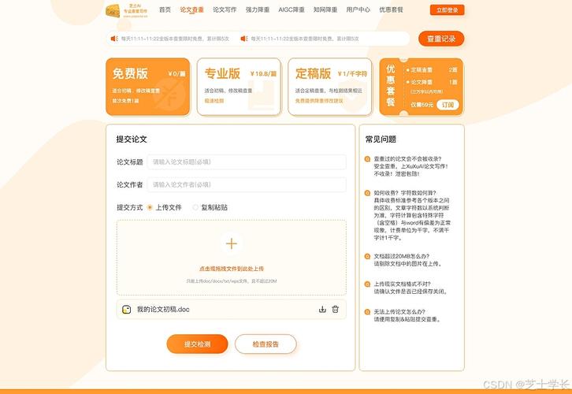Screen dimensions: 572x394
Task: Open the 论文写作 navigation tab
Action: click(225, 9)
